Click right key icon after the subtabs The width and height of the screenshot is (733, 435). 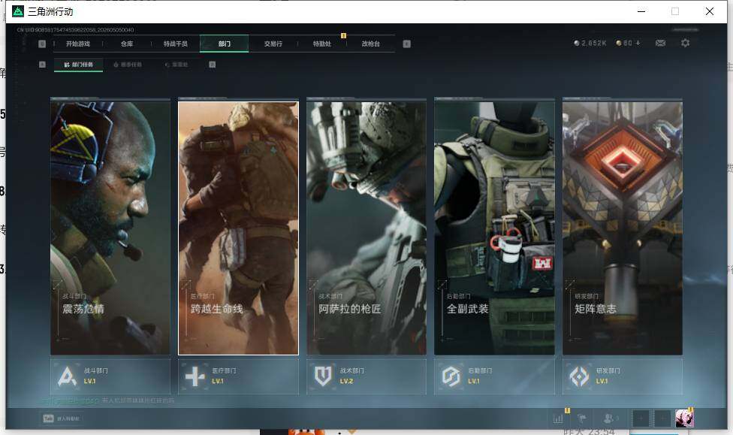(213, 65)
